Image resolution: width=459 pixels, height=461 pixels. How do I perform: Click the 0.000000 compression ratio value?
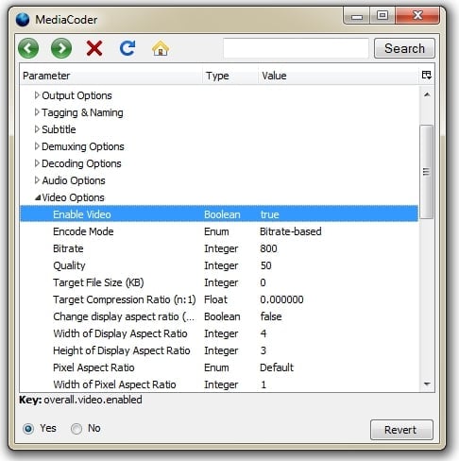281,299
